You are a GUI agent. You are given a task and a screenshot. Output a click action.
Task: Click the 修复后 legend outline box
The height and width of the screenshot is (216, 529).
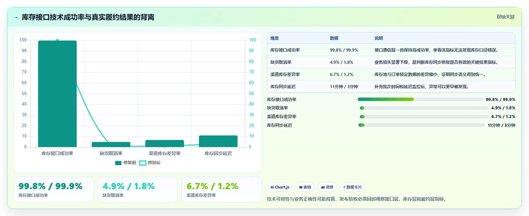143,163
